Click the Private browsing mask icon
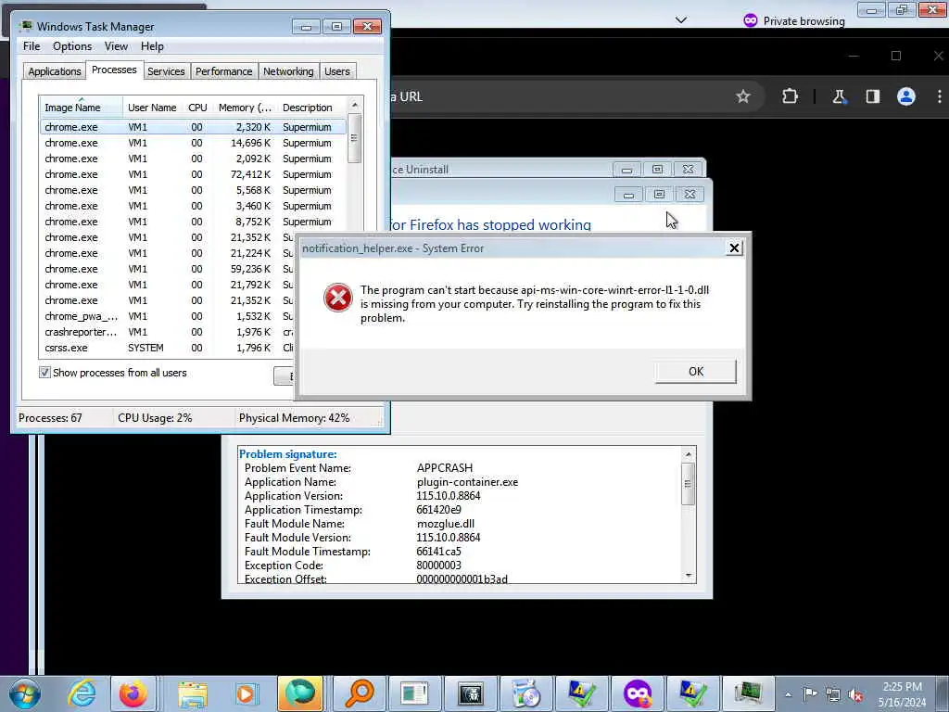This screenshot has height=712, width=949. (x=751, y=20)
